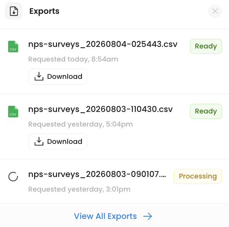Click the Exports panel title text
The width and height of the screenshot is (229, 227).
44,11
